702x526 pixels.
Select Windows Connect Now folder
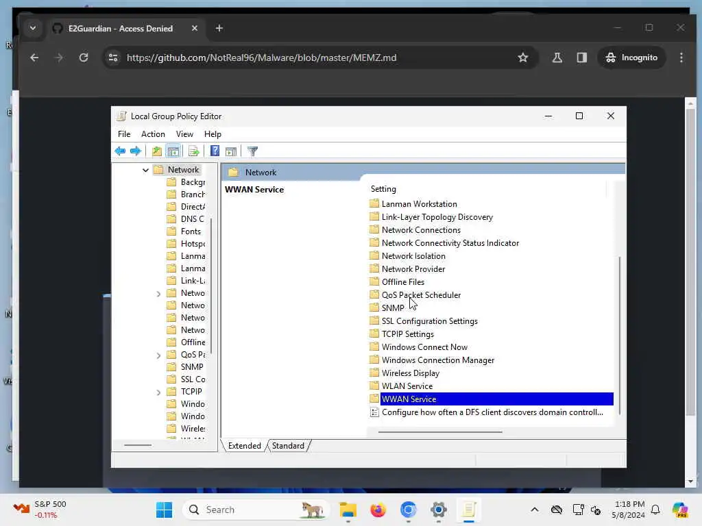click(424, 347)
